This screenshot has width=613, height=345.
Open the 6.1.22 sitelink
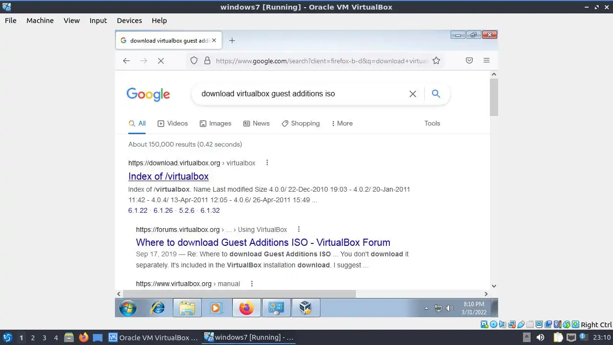click(x=138, y=210)
